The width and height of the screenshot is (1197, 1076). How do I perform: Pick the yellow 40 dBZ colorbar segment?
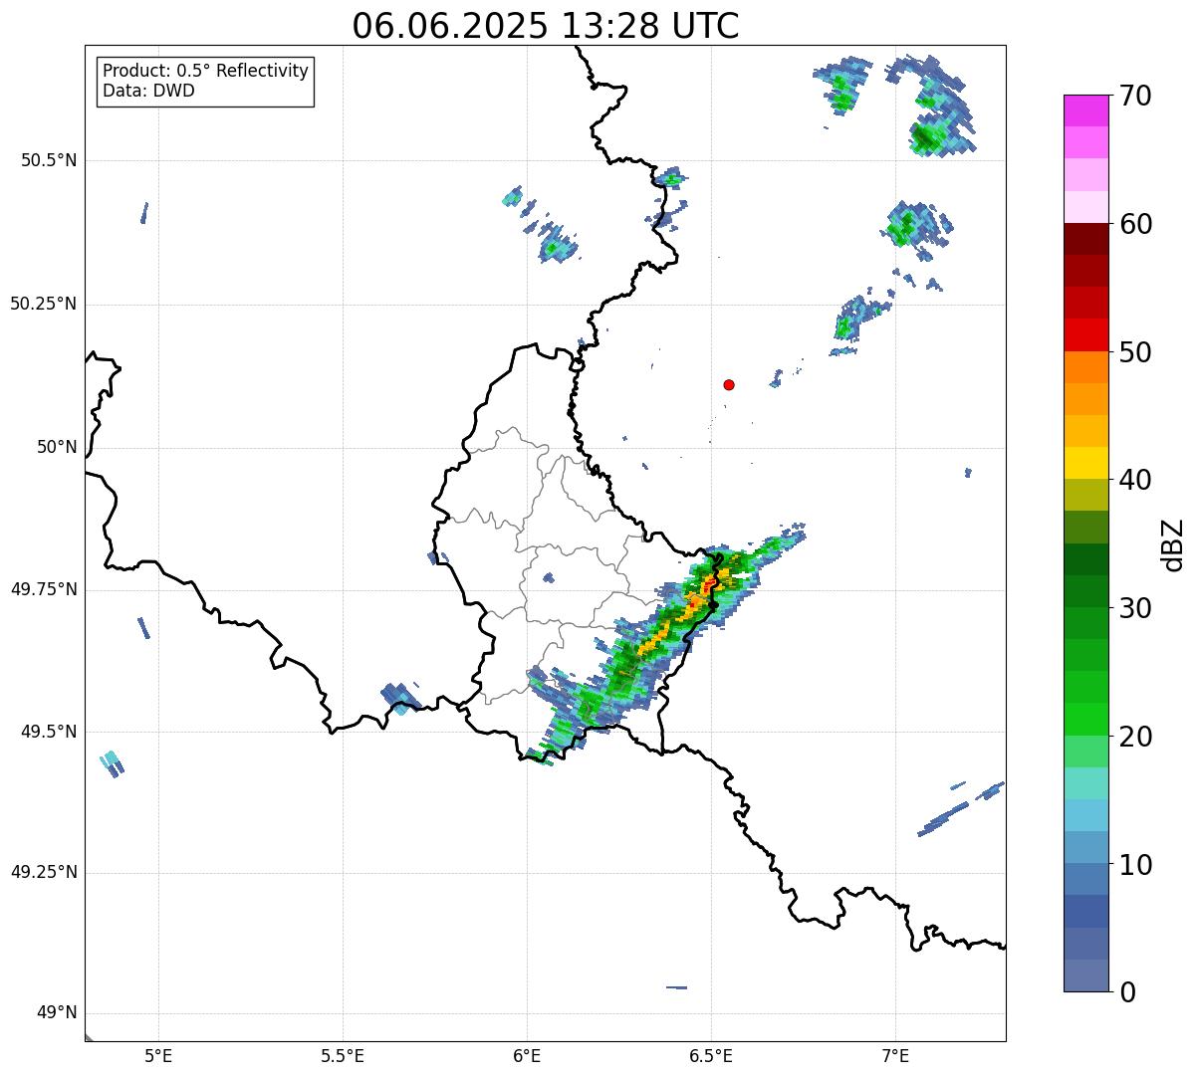[x=1086, y=463]
